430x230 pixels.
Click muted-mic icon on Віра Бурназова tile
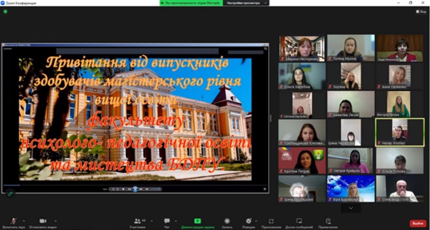click(x=331, y=199)
